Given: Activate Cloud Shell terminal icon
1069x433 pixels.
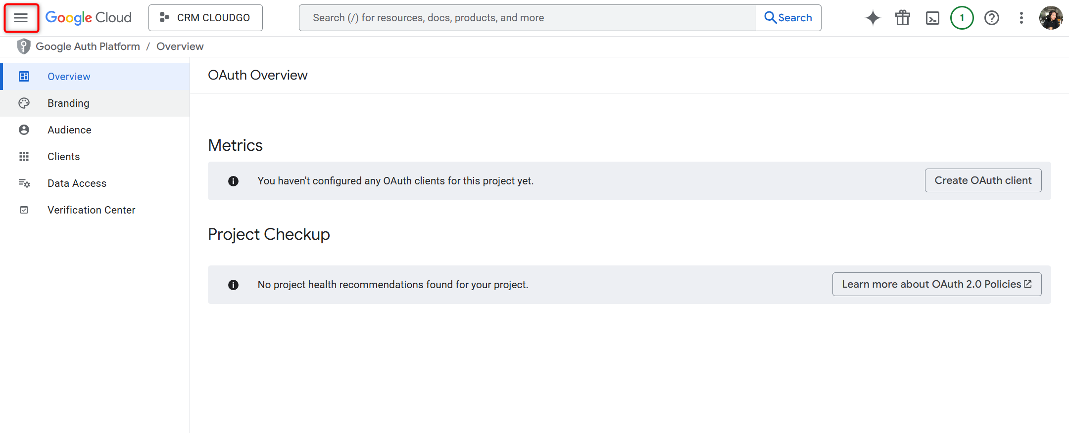Looking at the screenshot, I should [x=932, y=18].
